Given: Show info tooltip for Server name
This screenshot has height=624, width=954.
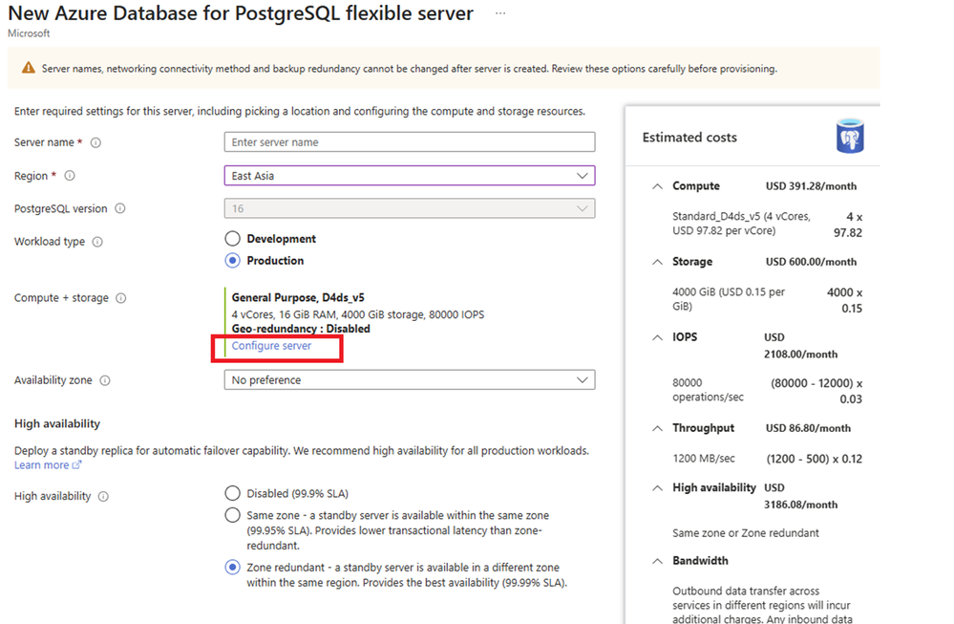Looking at the screenshot, I should (95, 142).
